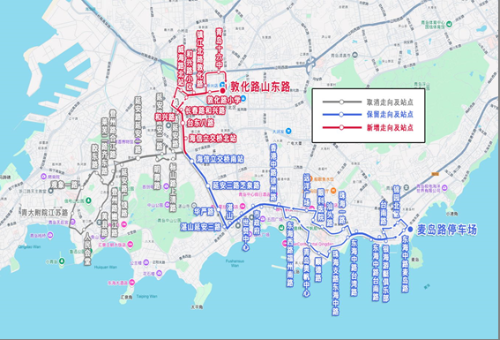Click the 汇泉王朝大饭店 pink hotel marker

tap(131, 245)
